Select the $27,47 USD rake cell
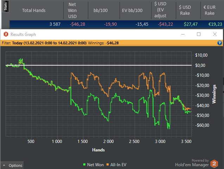Image resolution: width=224 pixels, height=169 pixels. [x=191, y=24]
